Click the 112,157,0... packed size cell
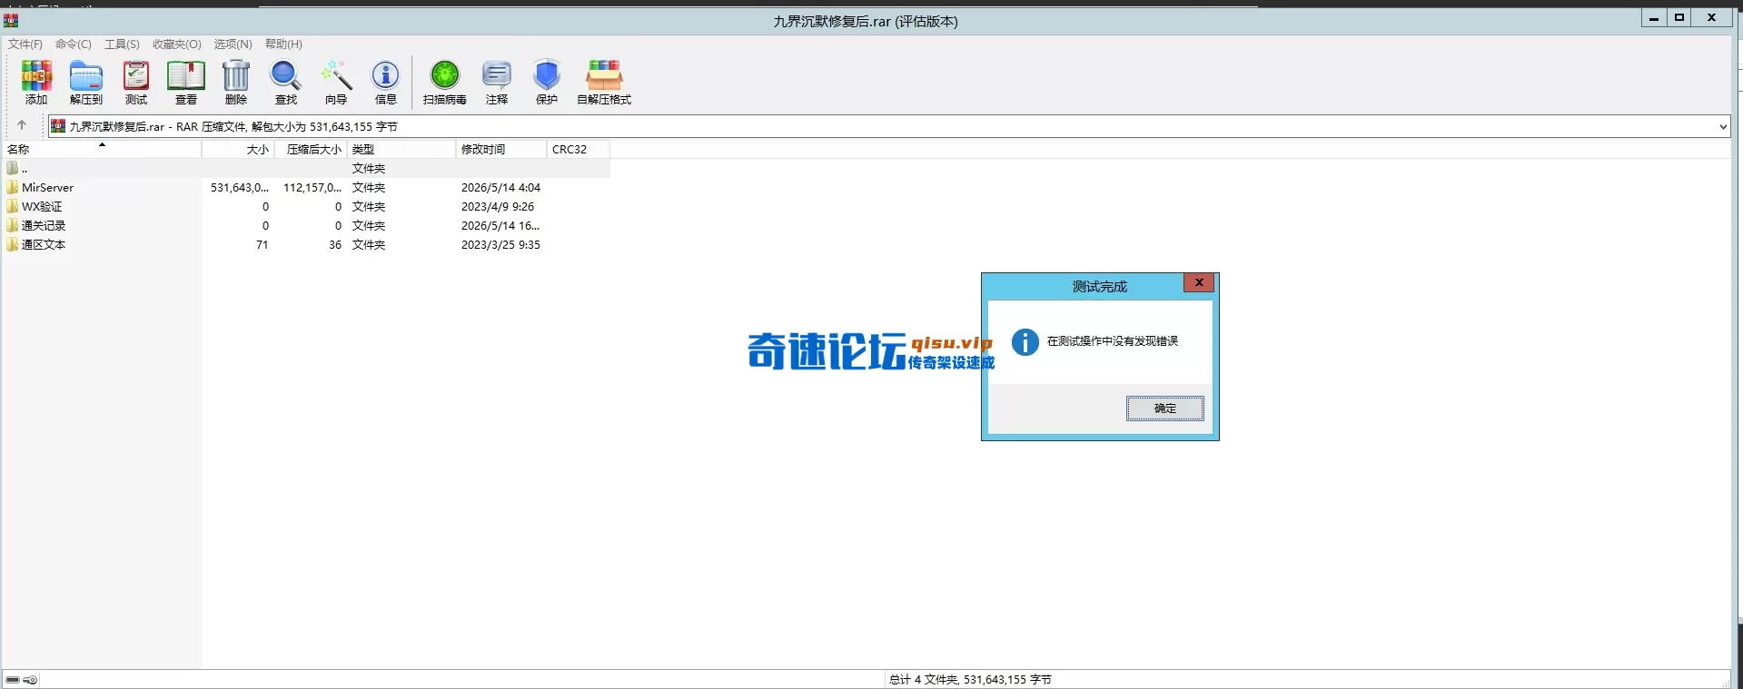This screenshot has width=1743, height=689. (x=312, y=187)
